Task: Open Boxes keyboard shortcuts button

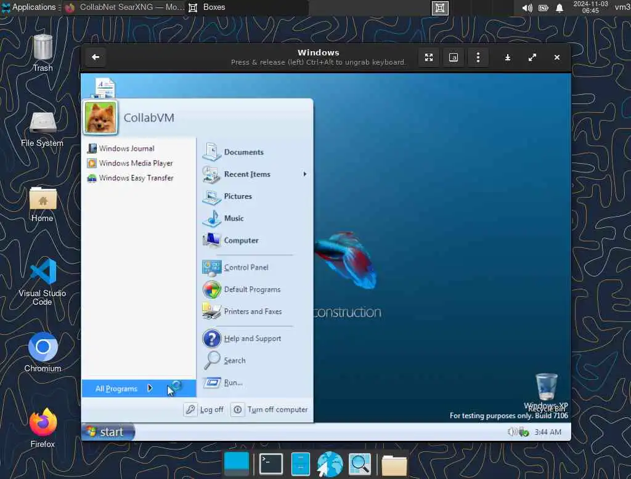Action: 454,57
